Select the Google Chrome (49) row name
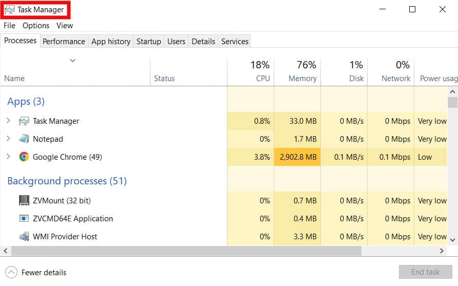 pos(67,157)
